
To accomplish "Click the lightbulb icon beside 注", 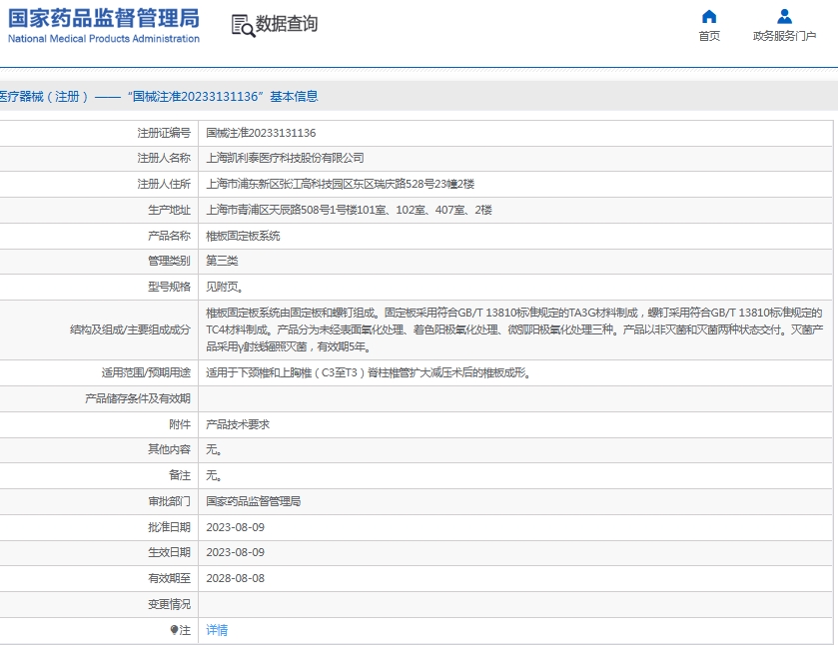I will click(x=174, y=630).
